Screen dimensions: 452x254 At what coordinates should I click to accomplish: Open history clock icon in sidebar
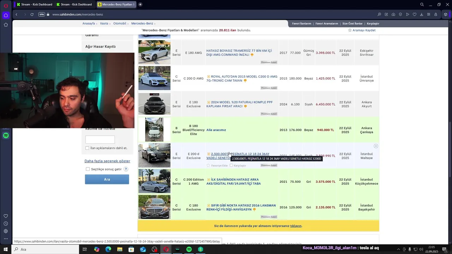6,224
